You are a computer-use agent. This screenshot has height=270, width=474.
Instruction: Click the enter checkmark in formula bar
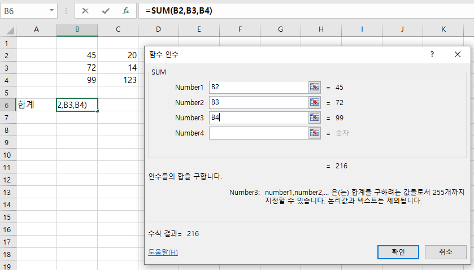(x=106, y=11)
